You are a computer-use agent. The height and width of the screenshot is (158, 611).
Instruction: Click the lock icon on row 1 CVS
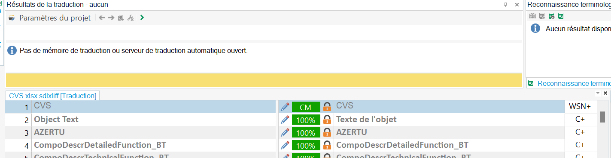[327, 107]
